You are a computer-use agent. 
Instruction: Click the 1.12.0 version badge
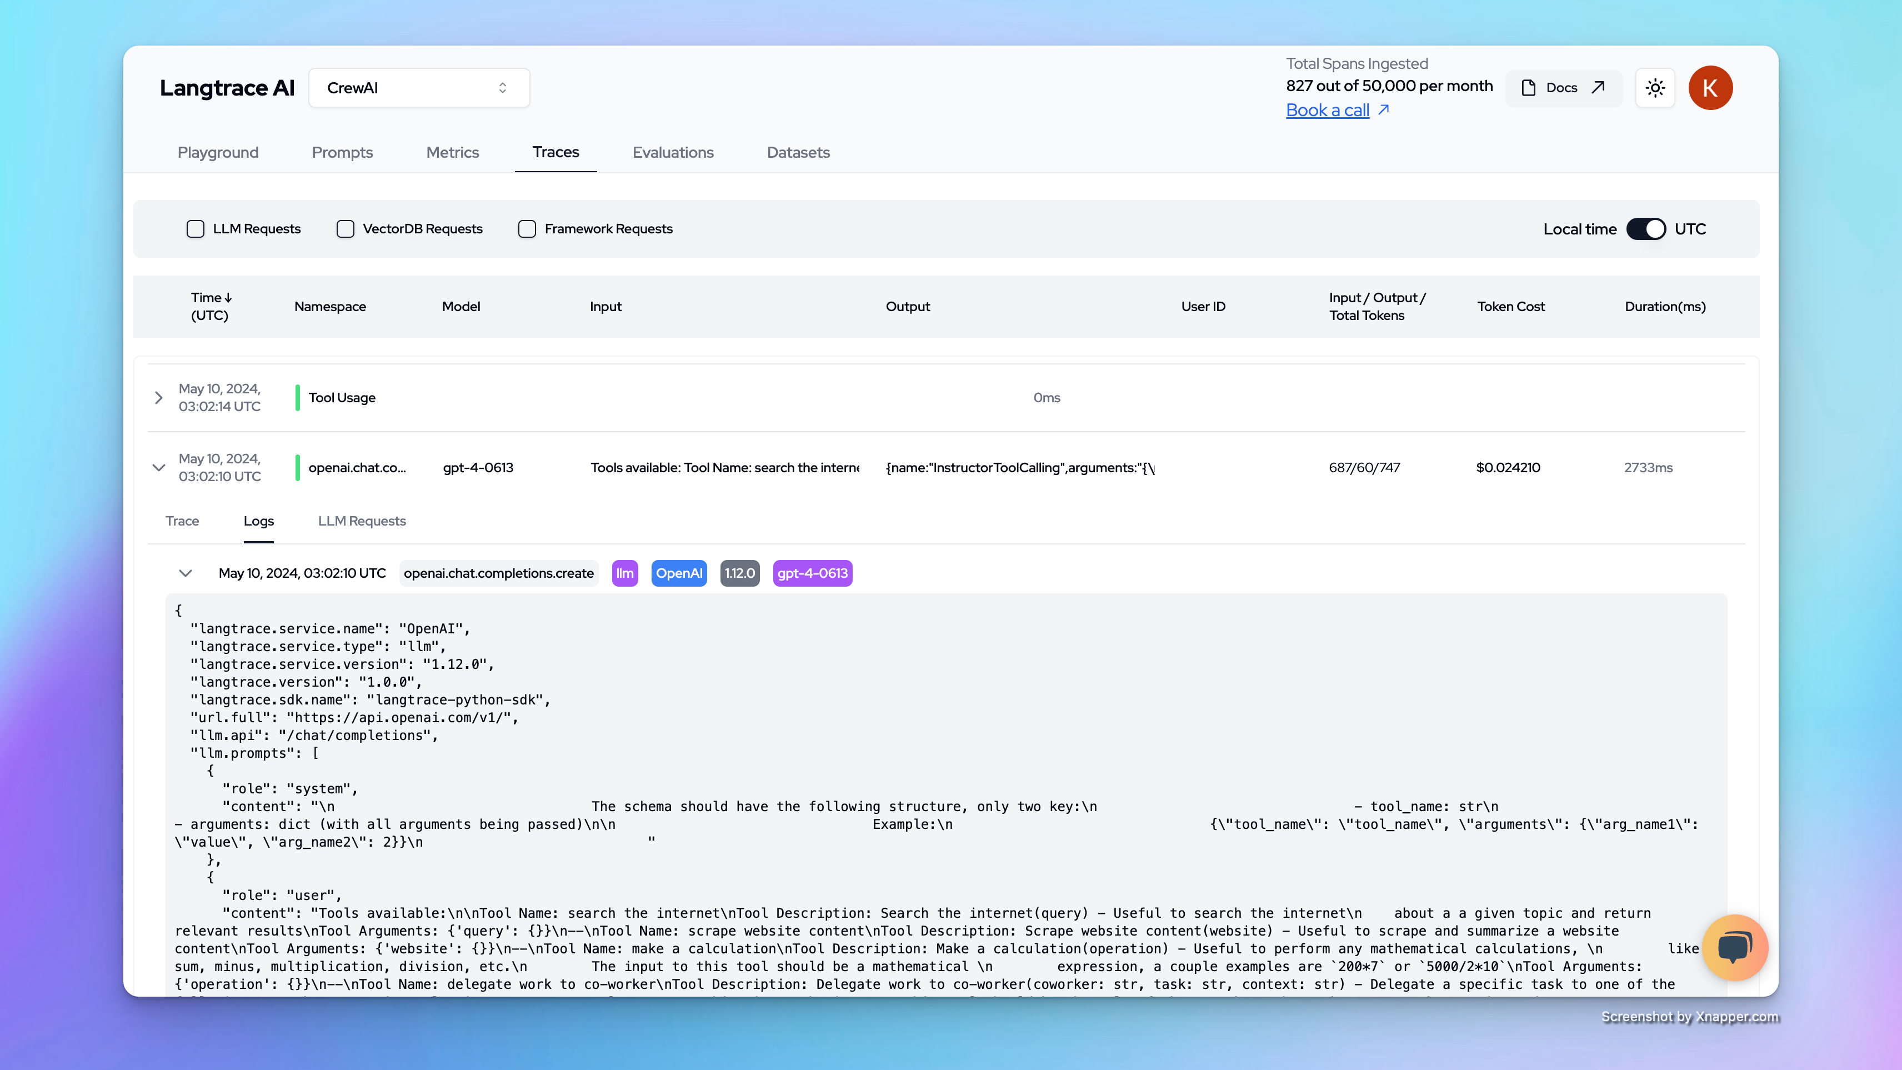point(739,573)
